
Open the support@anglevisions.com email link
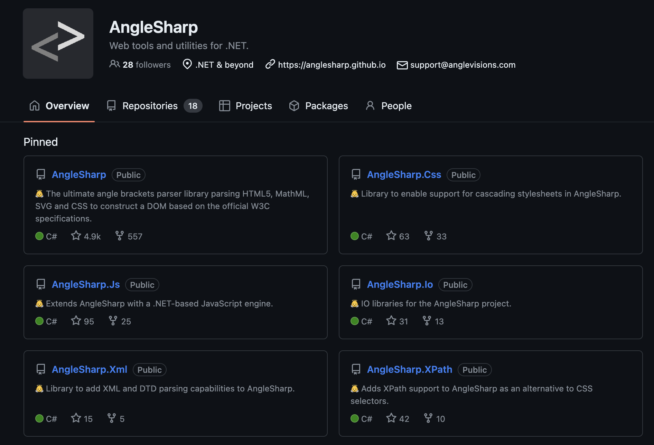[x=463, y=65]
